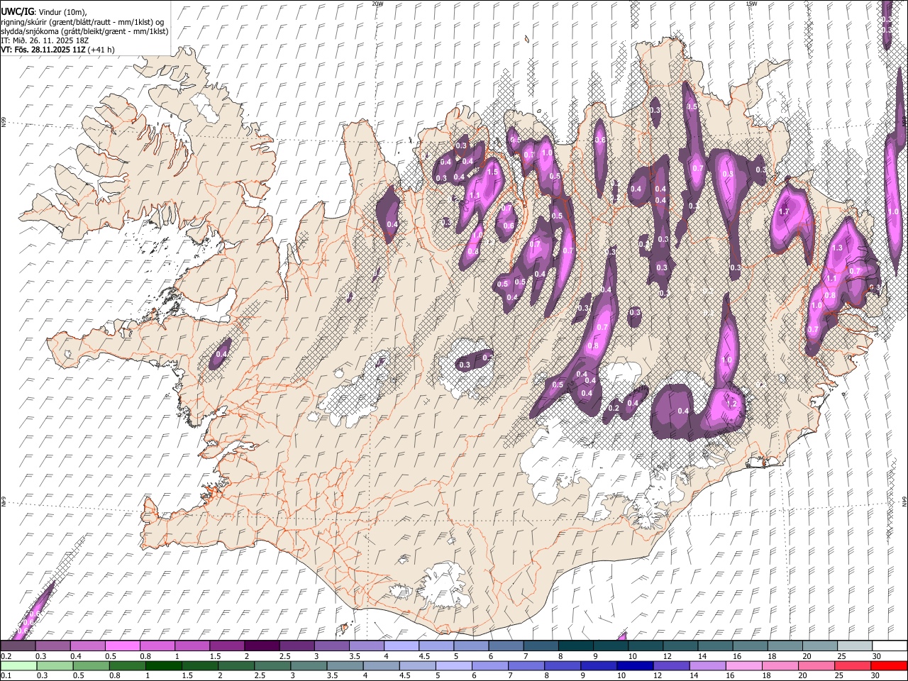Click the 0.4 value on Snæfellsnes peninsula
The width and height of the screenshot is (908, 681).
click(x=222, y=354)
